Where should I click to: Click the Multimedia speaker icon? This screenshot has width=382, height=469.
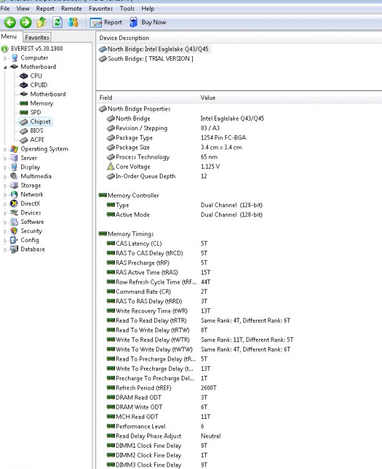tap(14, 176)
